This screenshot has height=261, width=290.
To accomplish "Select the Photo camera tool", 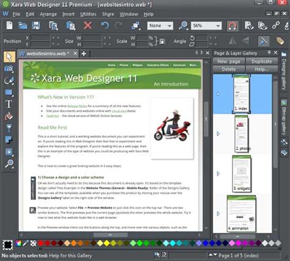I will click(9, 69).
